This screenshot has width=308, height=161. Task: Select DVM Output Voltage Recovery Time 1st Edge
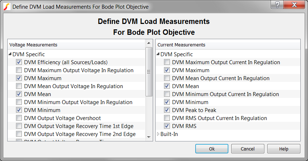[79, 126]
